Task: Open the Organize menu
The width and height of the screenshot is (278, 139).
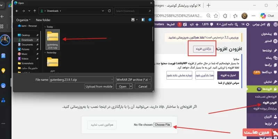Action: (x=23, y=20)
